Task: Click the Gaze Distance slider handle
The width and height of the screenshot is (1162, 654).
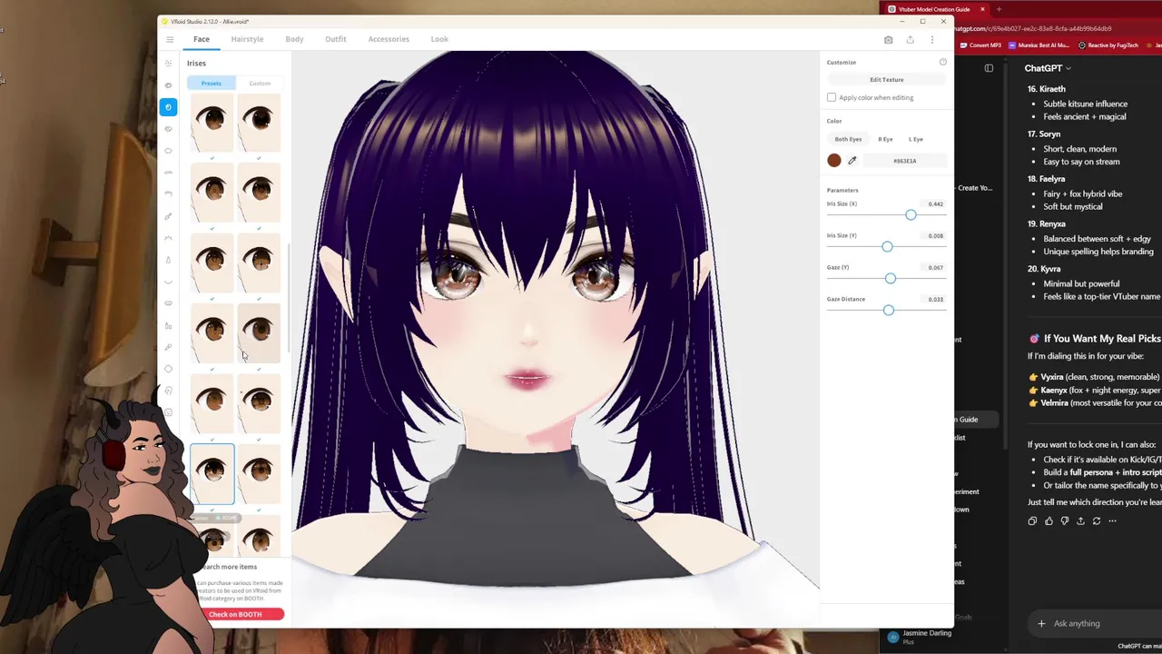Action: 889,311
